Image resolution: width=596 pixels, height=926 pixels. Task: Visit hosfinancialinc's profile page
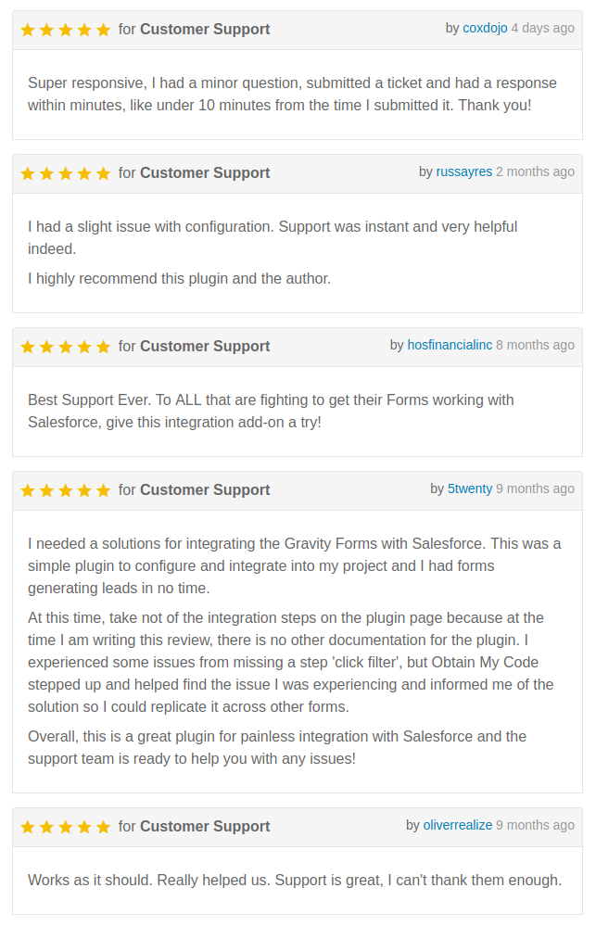pos(450,345)
